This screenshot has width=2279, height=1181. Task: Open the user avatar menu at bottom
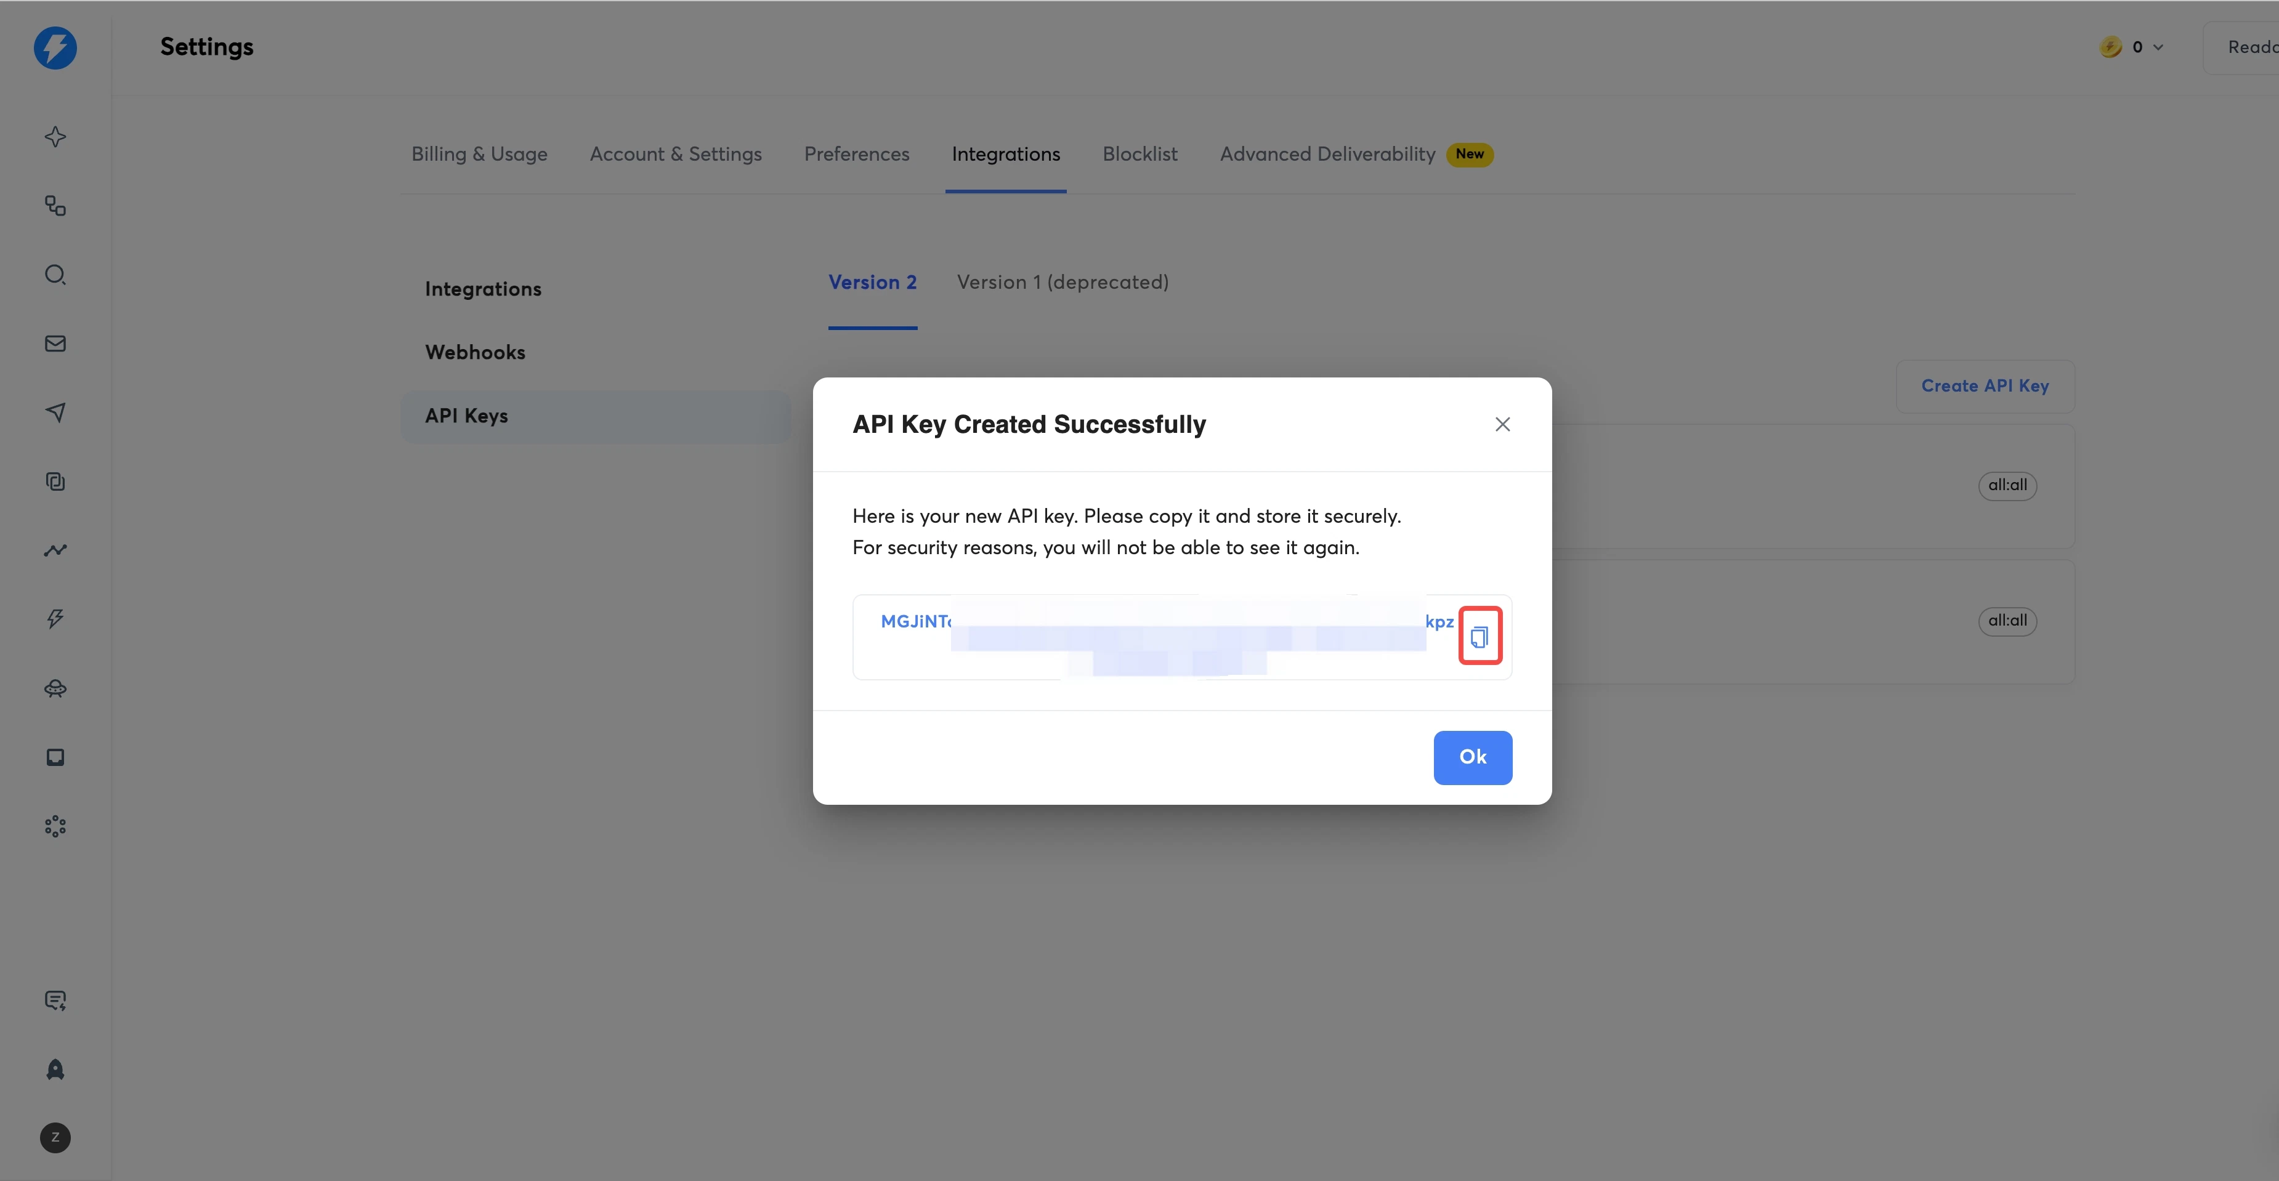click(55, 1139)
